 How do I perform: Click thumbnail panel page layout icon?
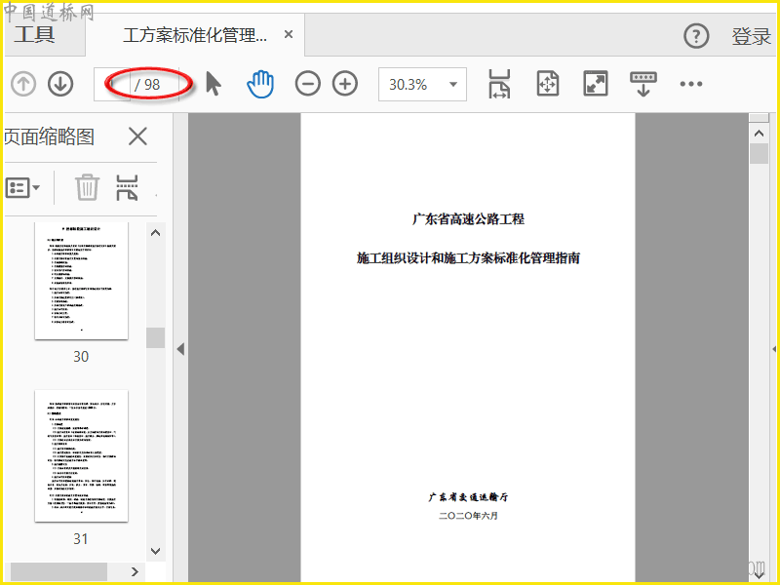pos(127,187)
